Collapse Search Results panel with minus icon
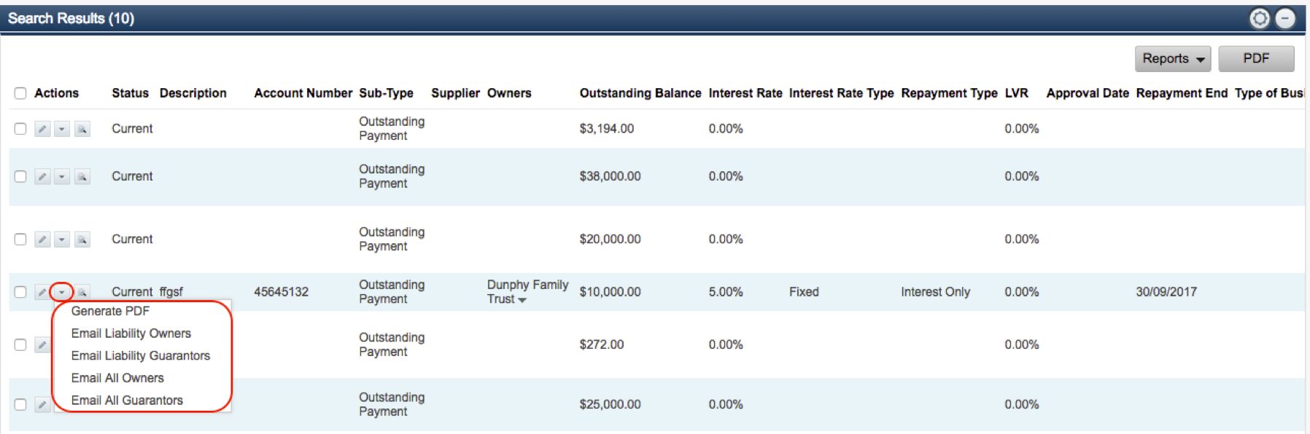Screen dimensions: 1310x434 point(1284,18)
